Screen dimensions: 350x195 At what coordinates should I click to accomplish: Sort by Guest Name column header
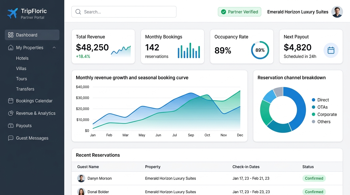88,167
